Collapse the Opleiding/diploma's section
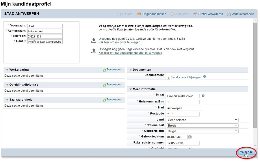This screenshot has height=162, width=260. (7, 85)
